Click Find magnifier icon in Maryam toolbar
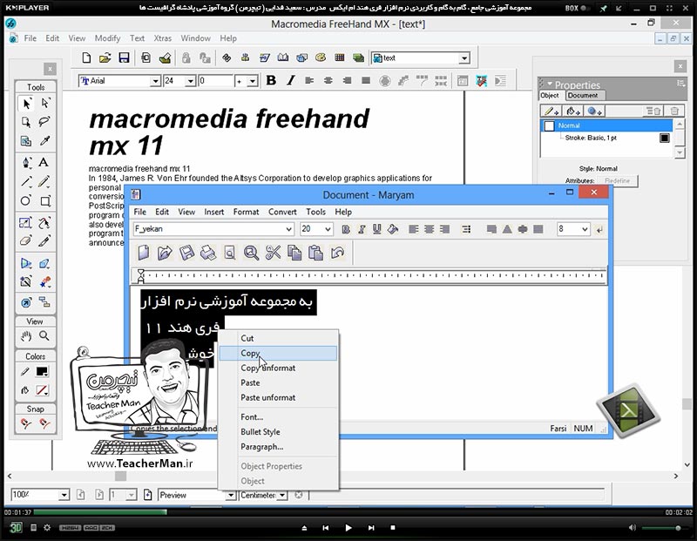The image size is (697, 541). click(x=251, y=253)
